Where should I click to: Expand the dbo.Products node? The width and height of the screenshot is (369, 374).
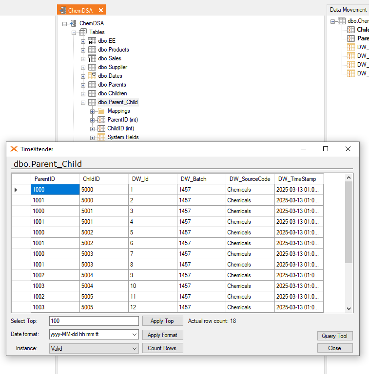tap(83, 50)
